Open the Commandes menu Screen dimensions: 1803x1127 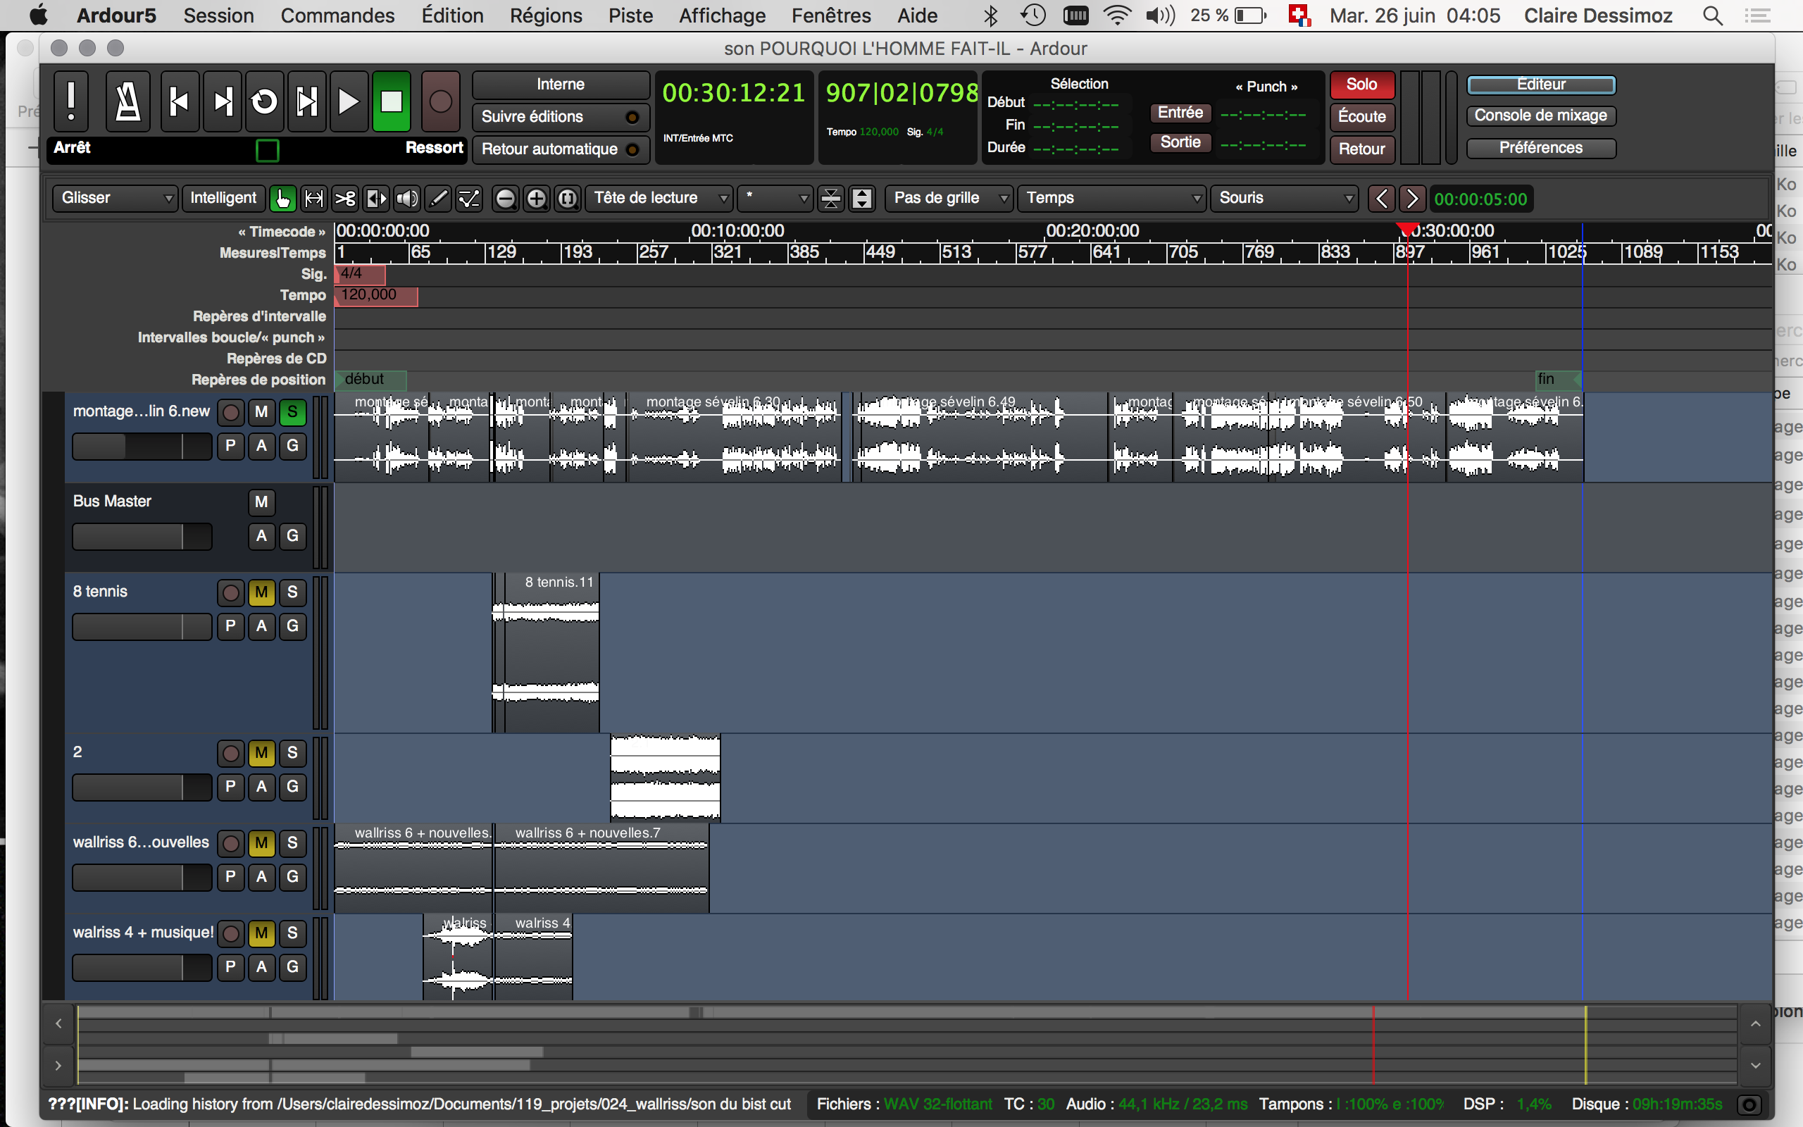[x=337, y=15]
